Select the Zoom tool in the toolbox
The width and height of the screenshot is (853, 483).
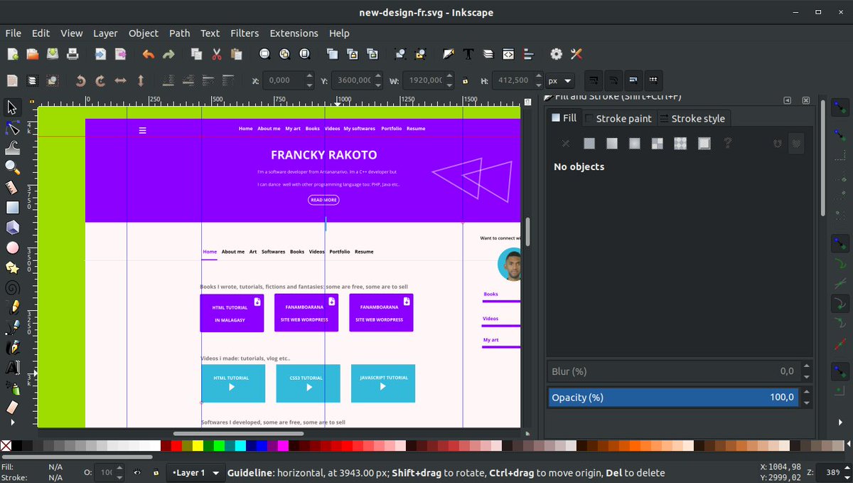coord(11,167)
